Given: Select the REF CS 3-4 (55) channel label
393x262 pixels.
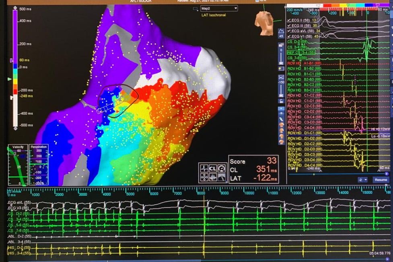Looking at the screenshot, I should click(301, 53).
